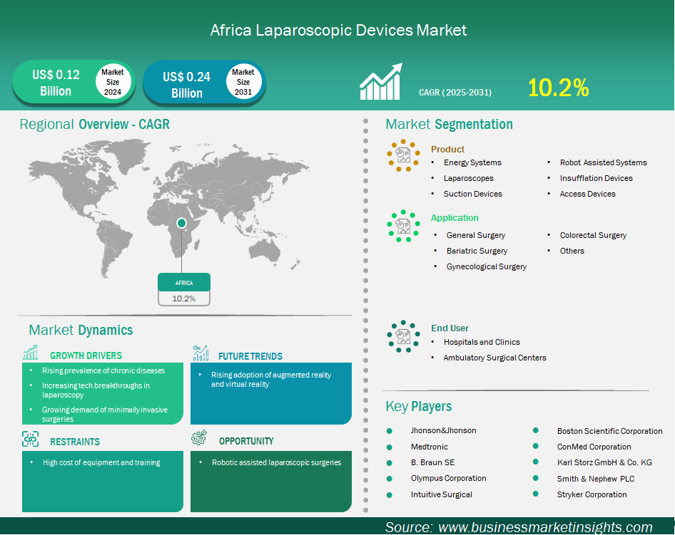Click the Product segmentation orange dotted icon
This screenshot has width=675, height=535.
(403, 155)
